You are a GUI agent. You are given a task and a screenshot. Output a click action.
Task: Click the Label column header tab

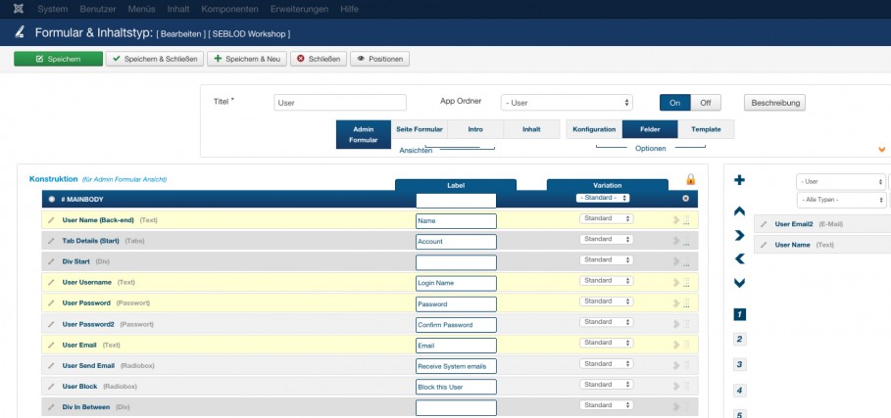[456, 185]
